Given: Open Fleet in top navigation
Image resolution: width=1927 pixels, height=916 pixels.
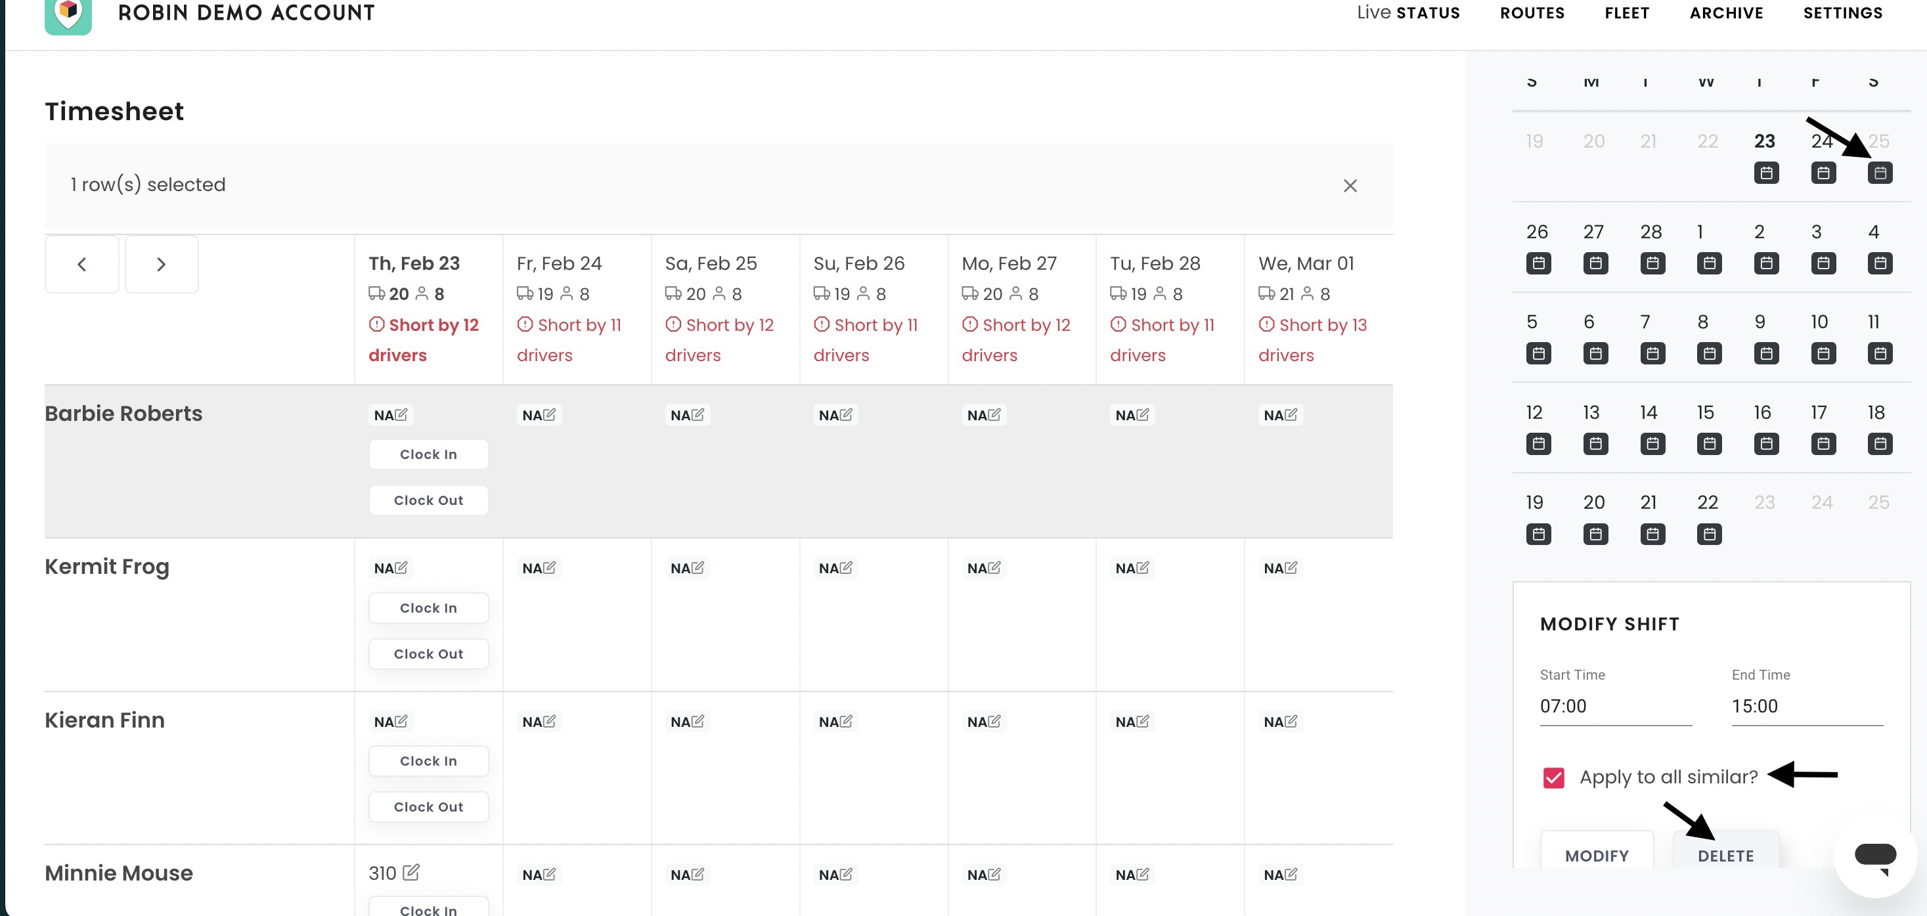Looking at the screenshot, I should point(1627,12).
